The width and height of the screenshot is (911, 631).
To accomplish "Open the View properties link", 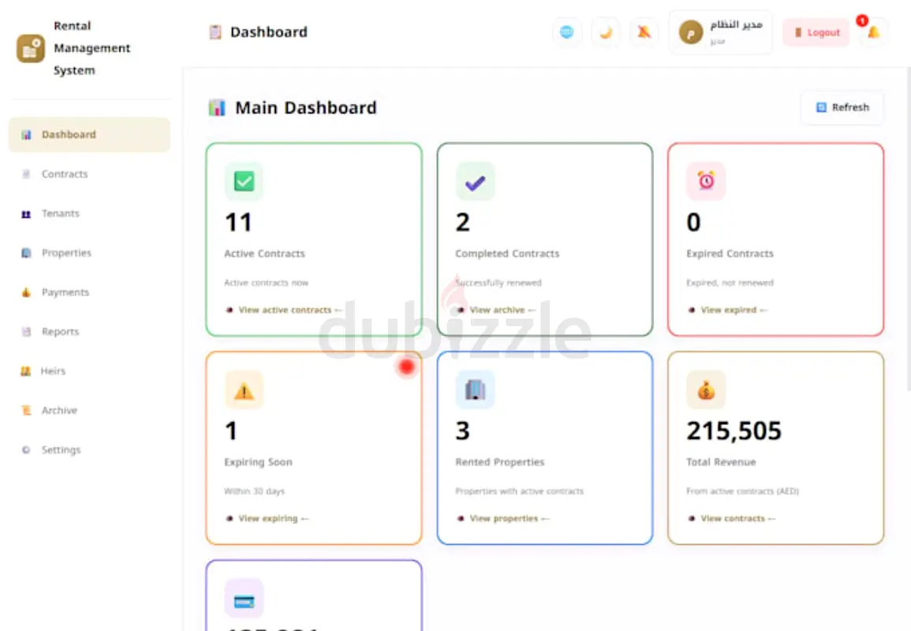I will [504, 518].
